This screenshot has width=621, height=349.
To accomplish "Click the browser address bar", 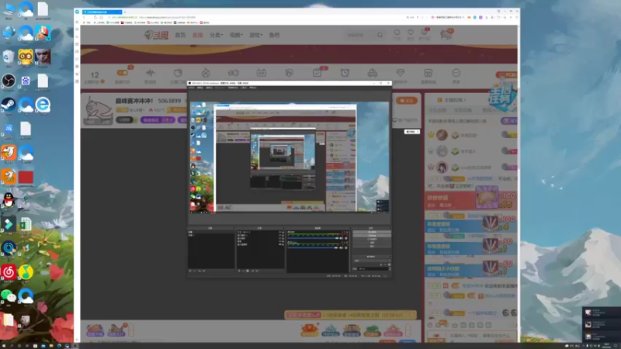I will 254,17.
